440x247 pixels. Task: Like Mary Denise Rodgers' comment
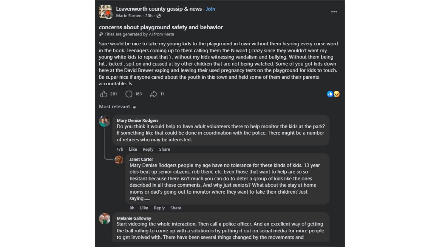(x=133, y=149)
